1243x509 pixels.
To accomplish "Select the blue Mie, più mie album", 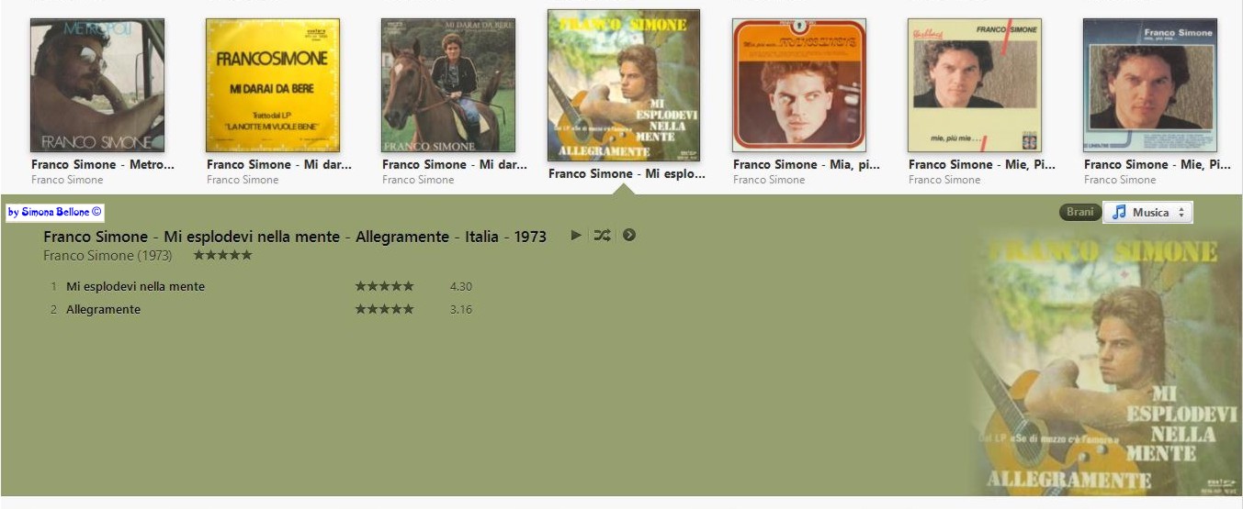I will (x=1150, y=85).
